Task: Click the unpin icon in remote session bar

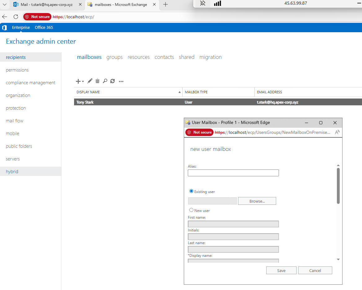Action: click(203, 3)
